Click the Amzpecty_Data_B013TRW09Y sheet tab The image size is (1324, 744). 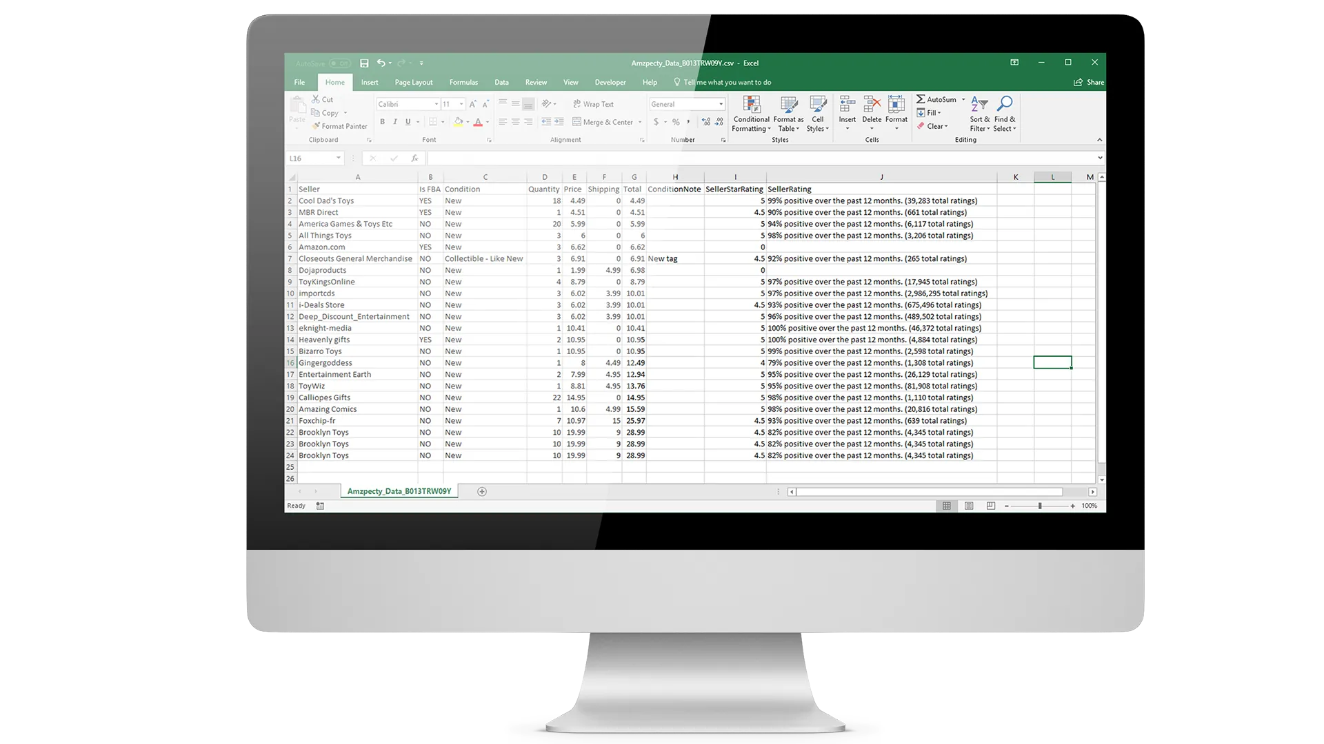tap(399, 490)
